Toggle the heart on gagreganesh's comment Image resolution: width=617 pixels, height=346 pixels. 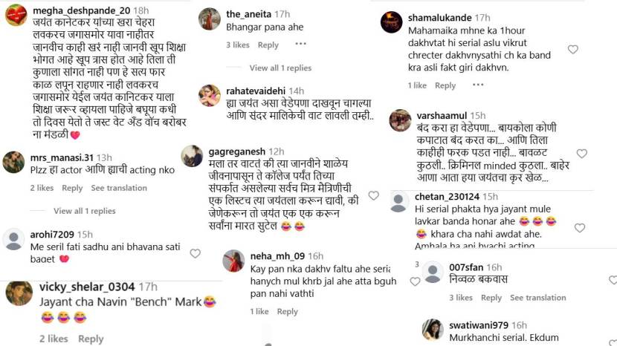[374, 196]
